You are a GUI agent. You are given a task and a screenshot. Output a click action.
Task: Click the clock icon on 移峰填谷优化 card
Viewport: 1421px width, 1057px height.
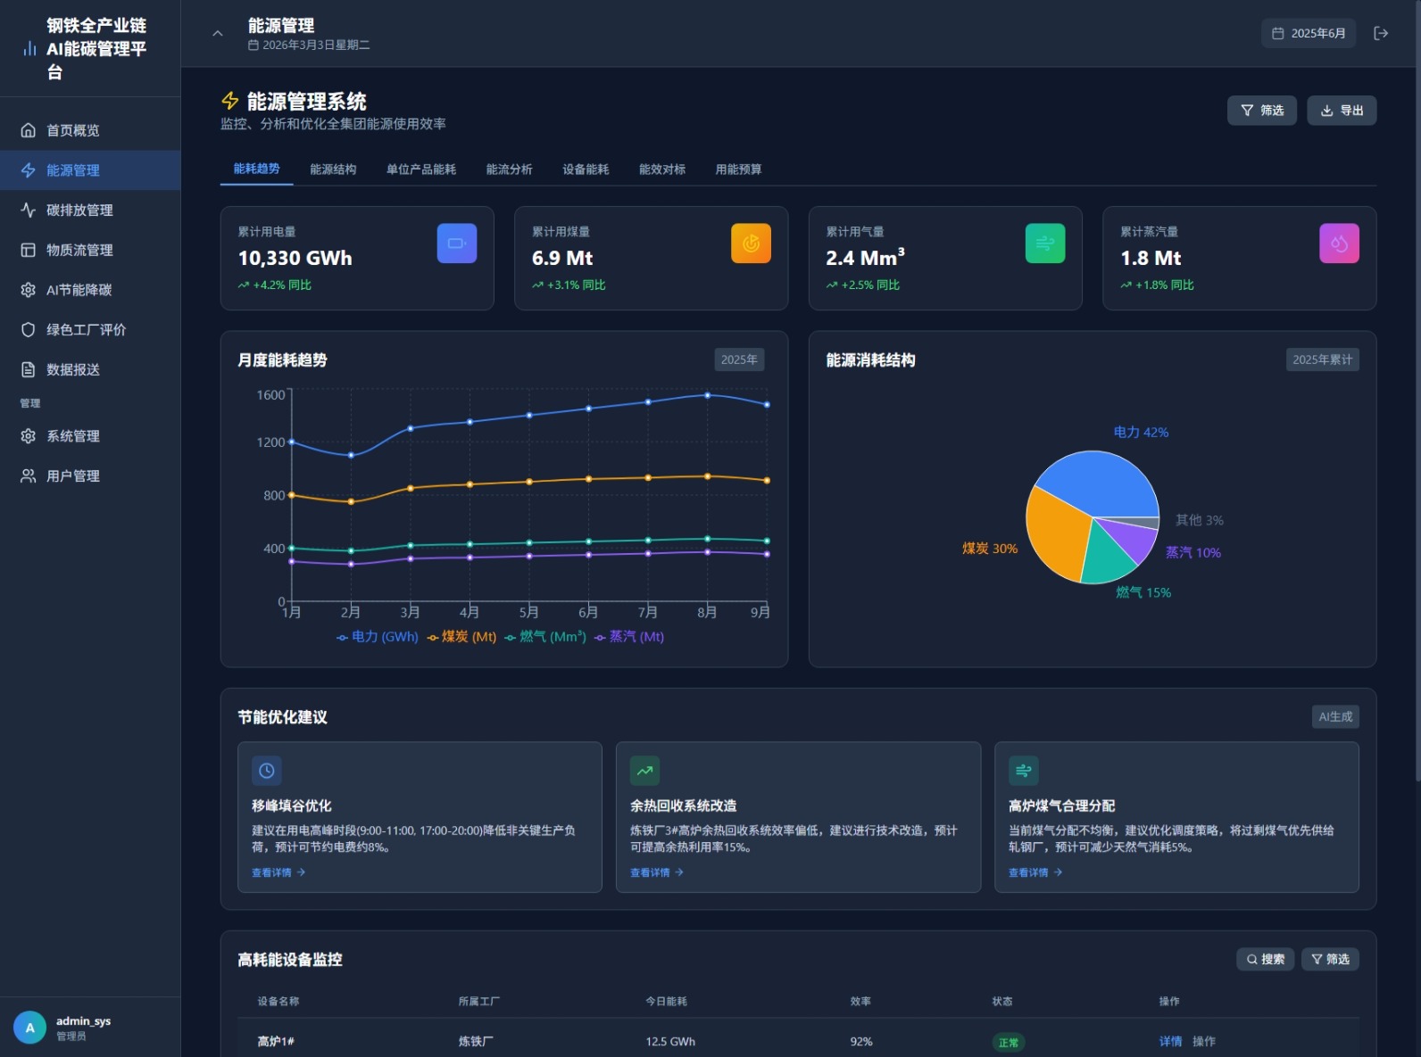click(267, 771)
